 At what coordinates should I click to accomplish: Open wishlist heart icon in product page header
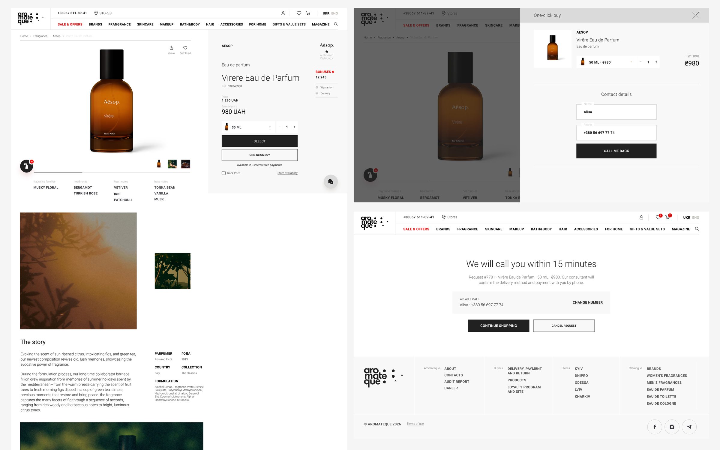[x=299, y=13]
